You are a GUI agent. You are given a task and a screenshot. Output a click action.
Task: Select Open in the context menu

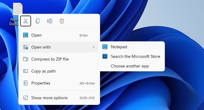point(59,35)
